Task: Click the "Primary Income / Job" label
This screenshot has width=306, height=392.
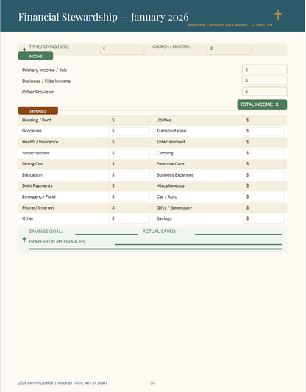Action: [44, 71]
